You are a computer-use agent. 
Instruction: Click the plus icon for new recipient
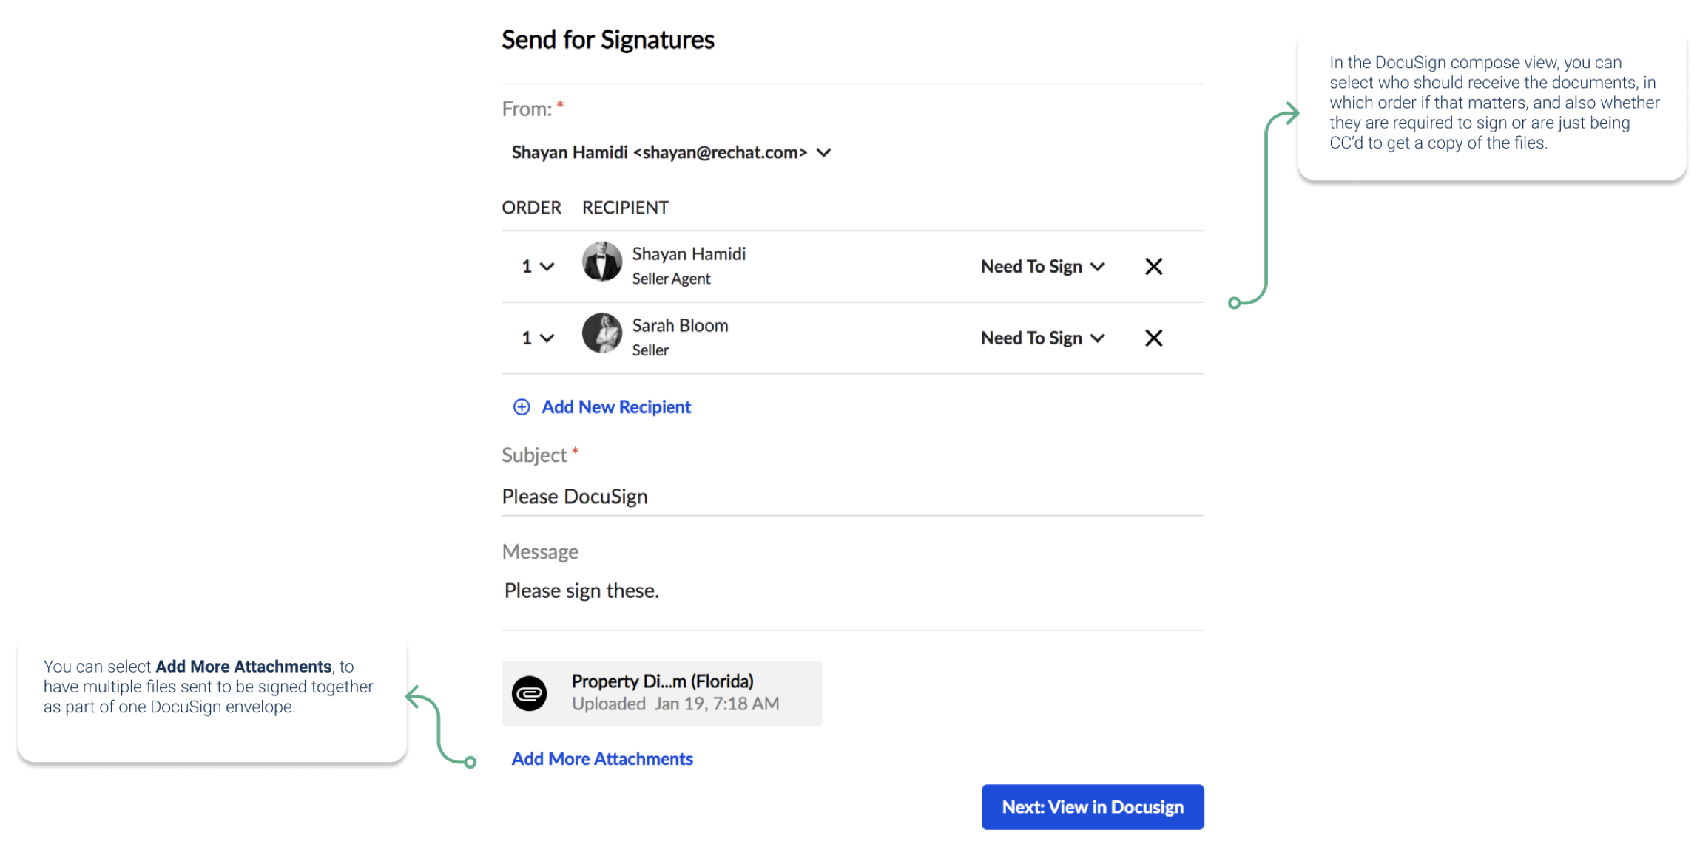click(x=522, y=407)
